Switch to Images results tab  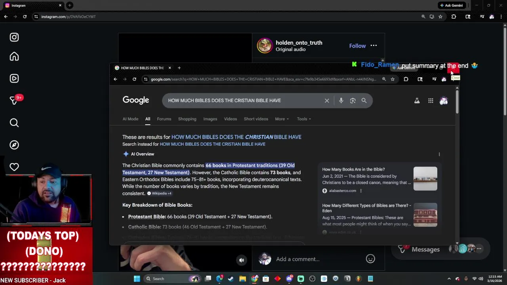tap(210, 119)
